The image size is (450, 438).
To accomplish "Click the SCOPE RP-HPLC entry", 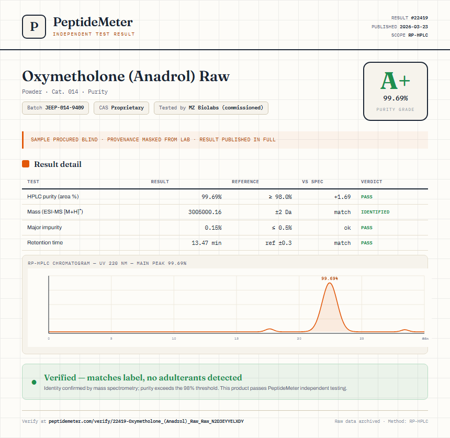I will coord(410,35).
